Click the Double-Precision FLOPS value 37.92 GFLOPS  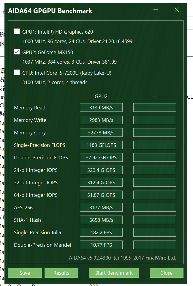101,158
